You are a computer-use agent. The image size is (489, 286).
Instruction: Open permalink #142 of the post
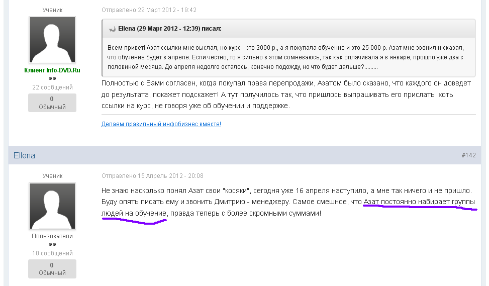click(x=468, y=155)
